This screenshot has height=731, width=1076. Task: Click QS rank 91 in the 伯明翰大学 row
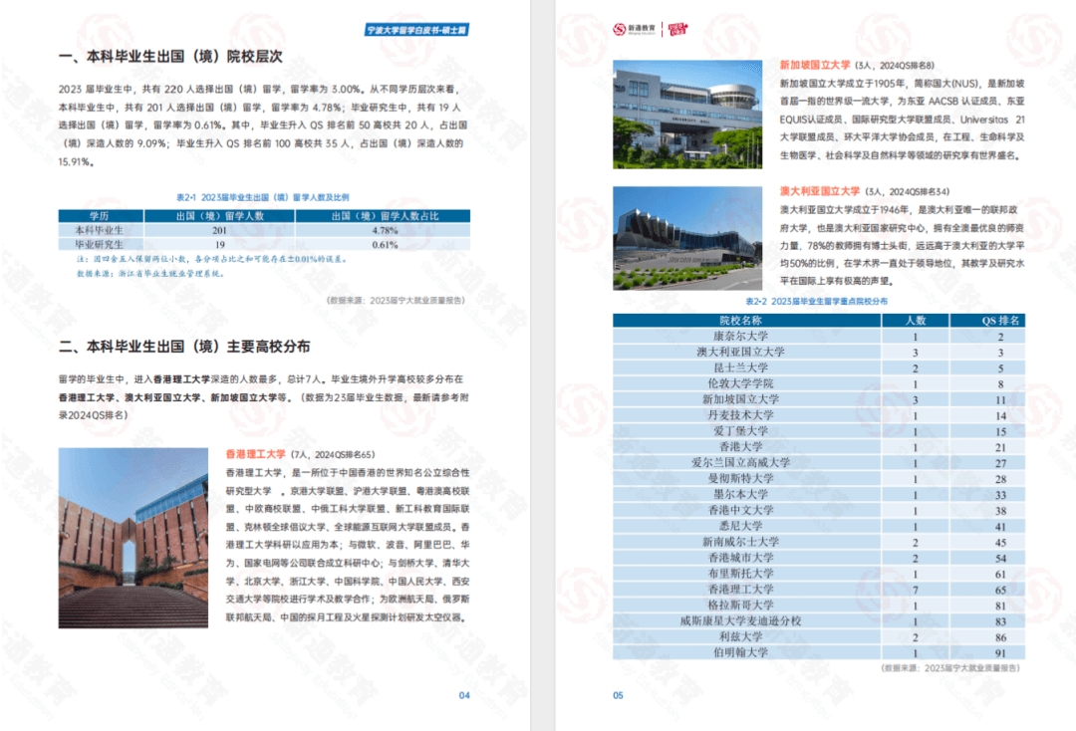1000,653
